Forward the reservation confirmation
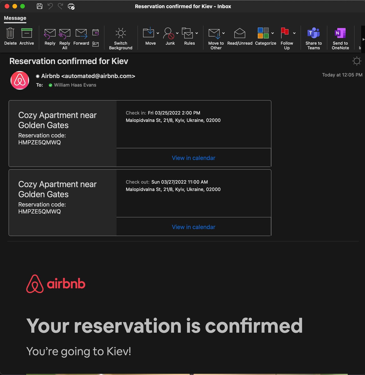This screenshot has width=365, height=375. pos(81,37)
